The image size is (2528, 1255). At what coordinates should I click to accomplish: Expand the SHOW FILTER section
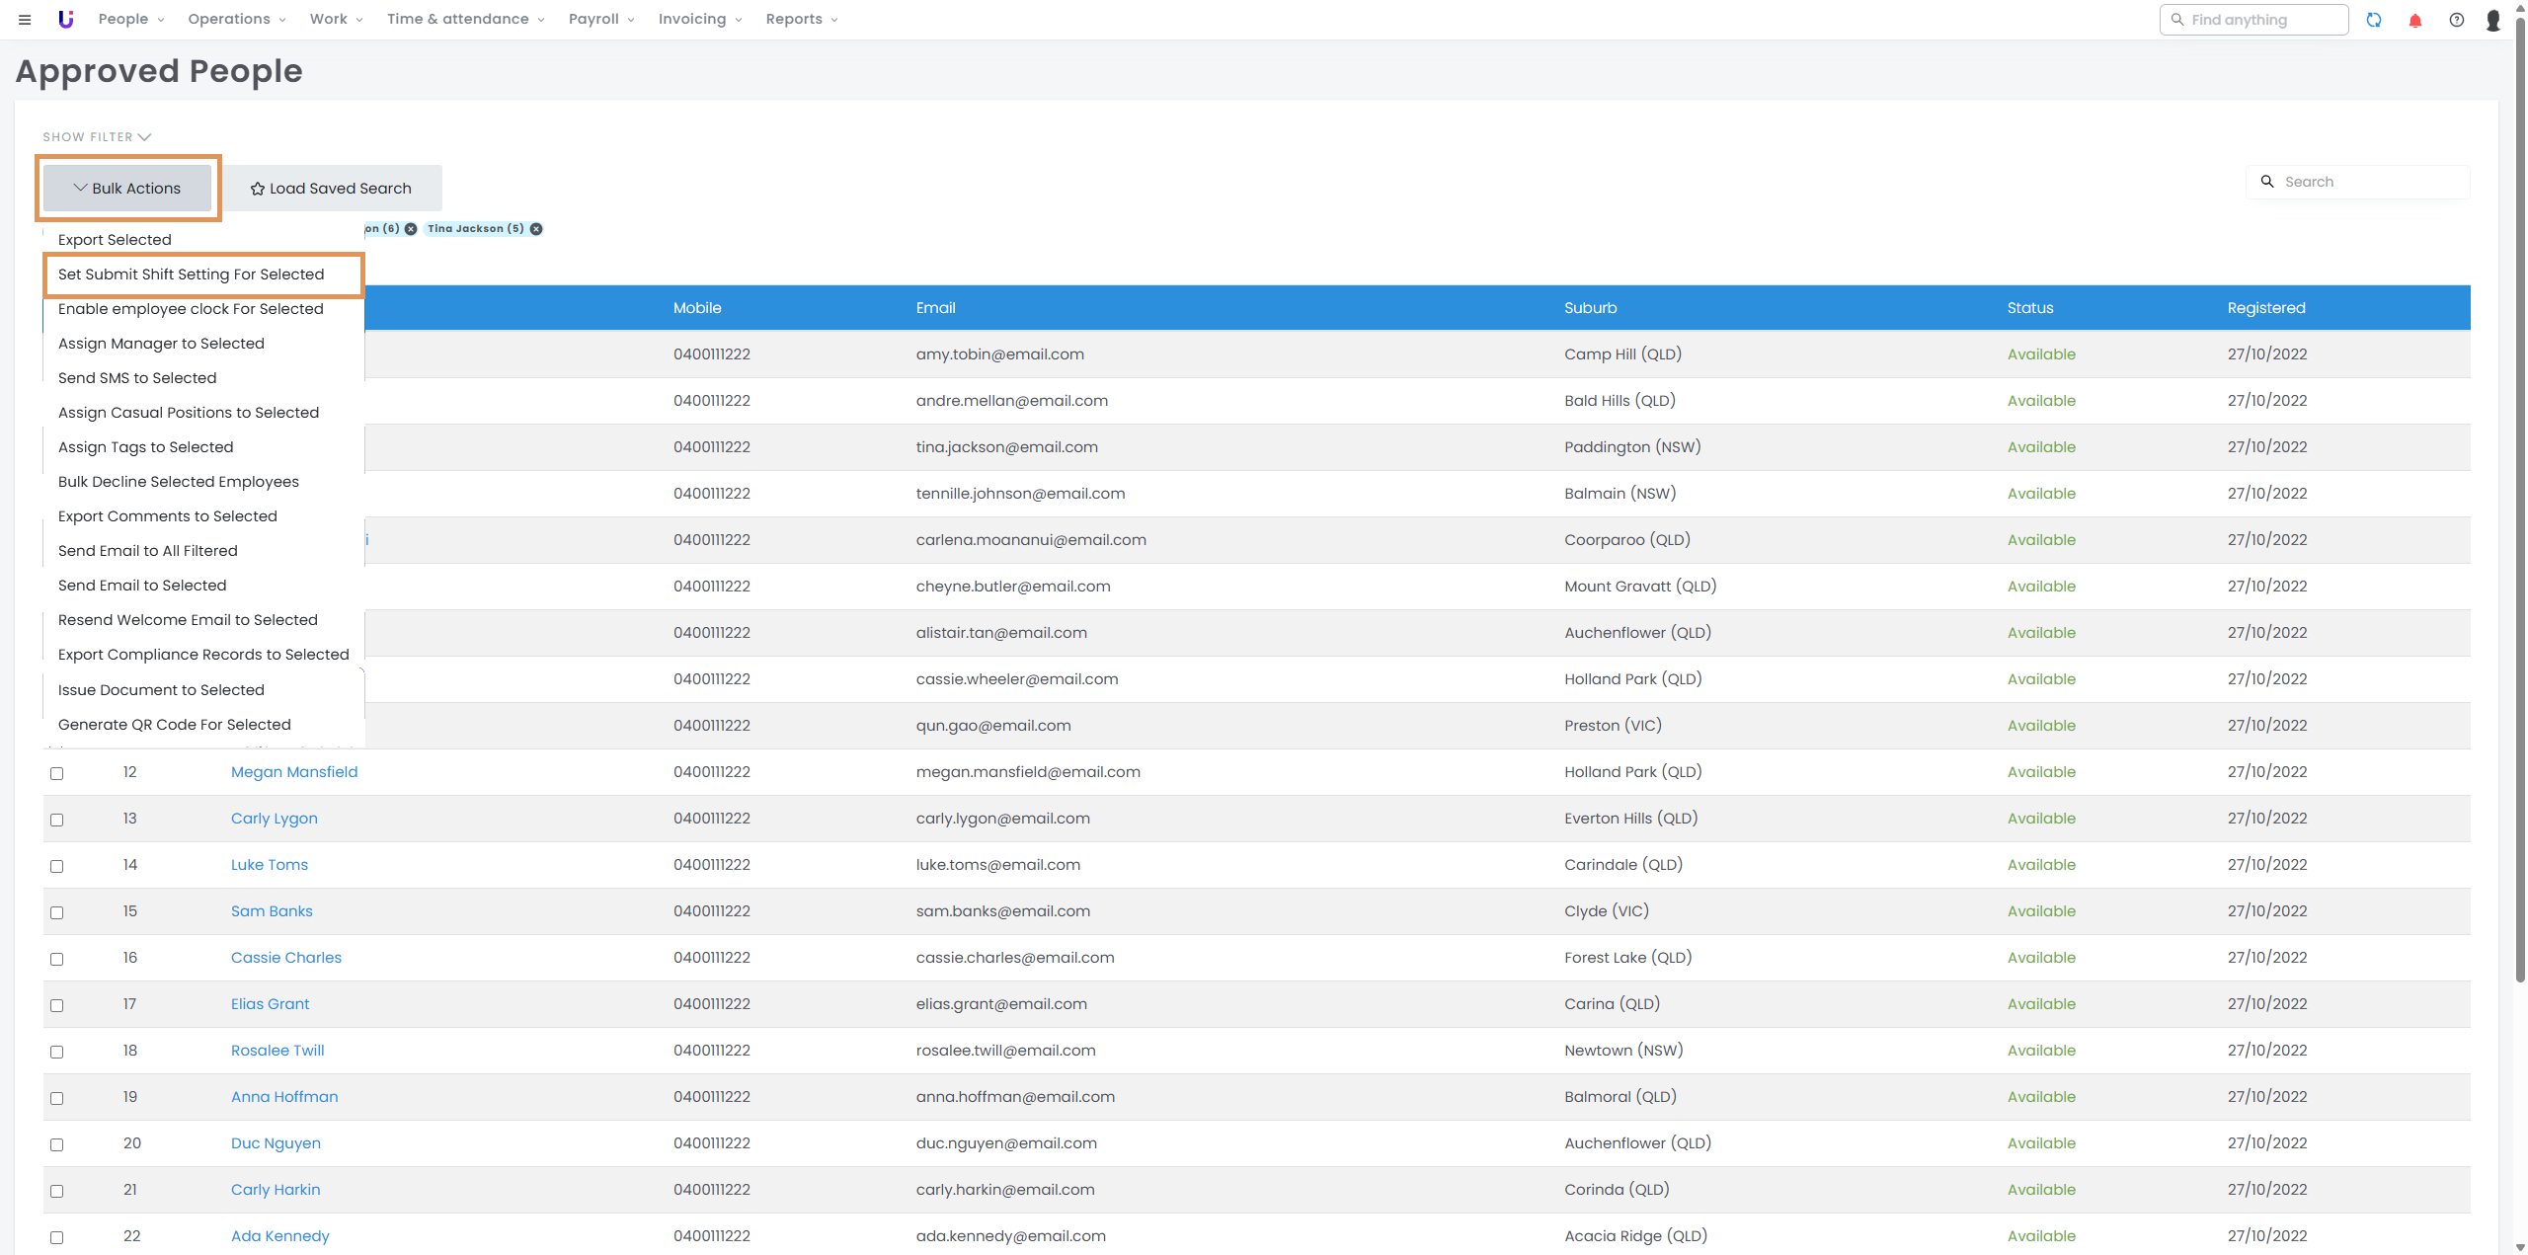(97, 137)
